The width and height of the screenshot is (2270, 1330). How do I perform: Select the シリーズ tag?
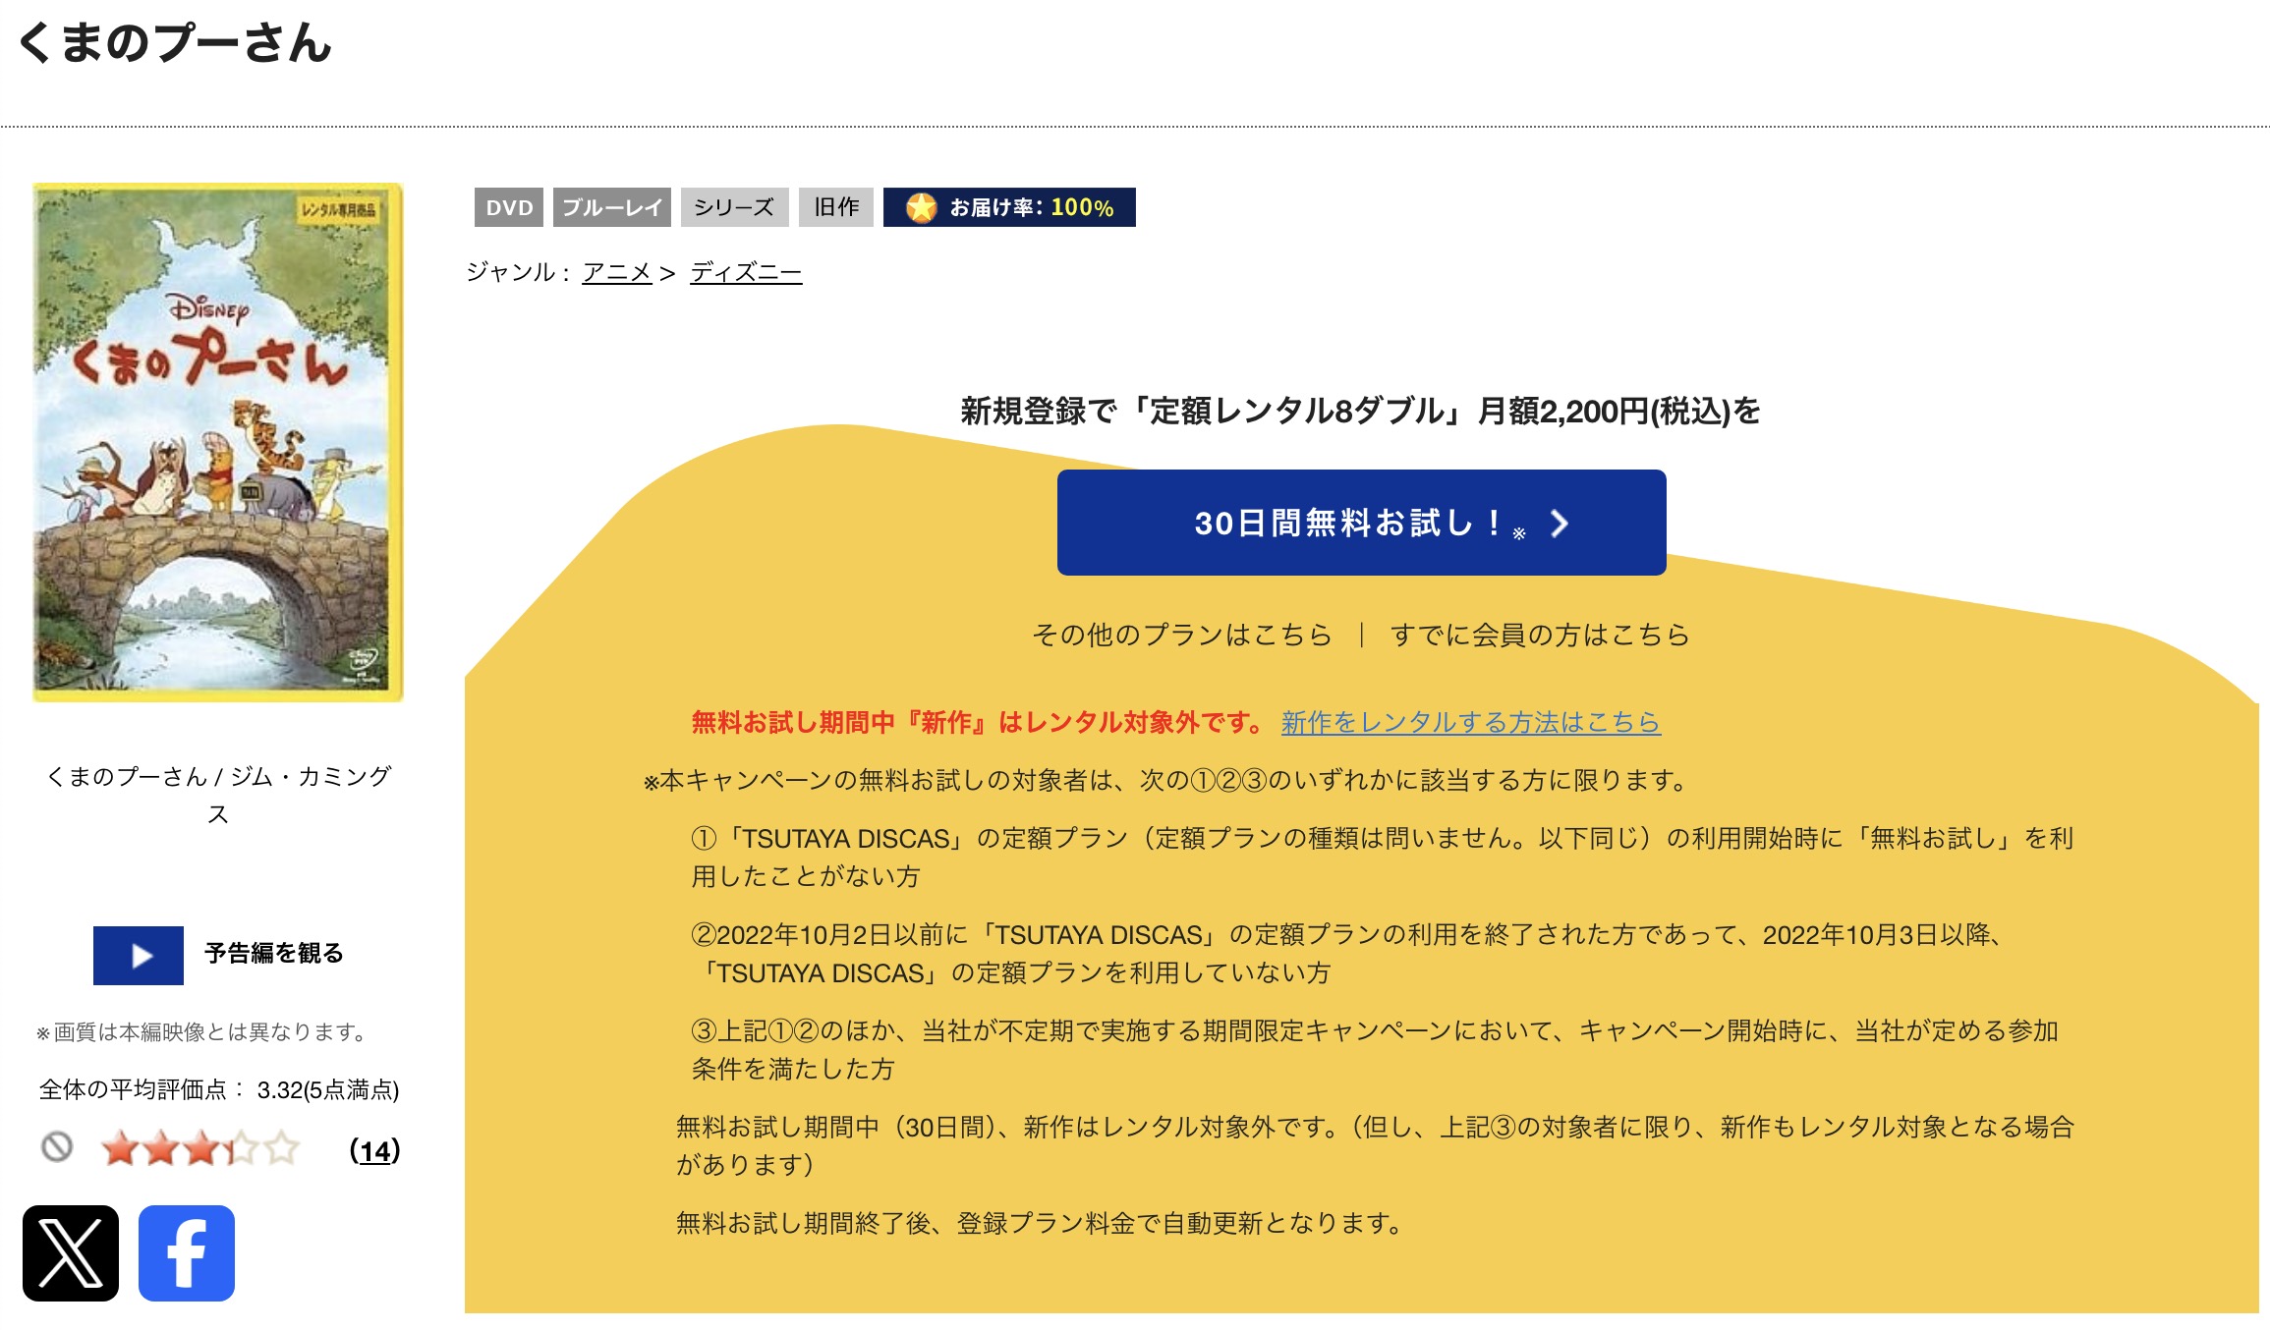(x=734, y=207)
